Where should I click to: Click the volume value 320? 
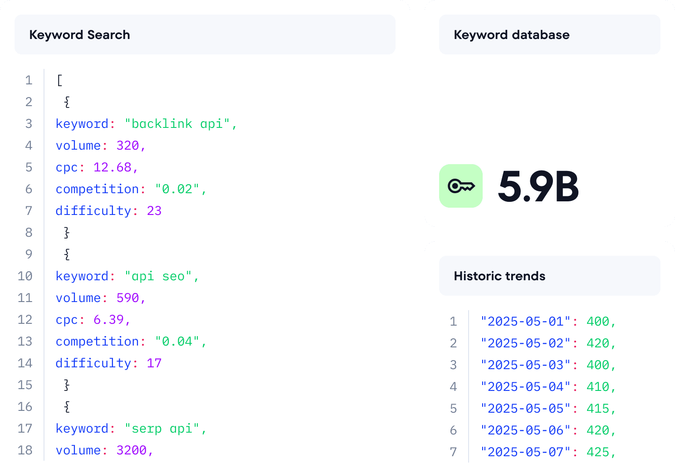[x=127, y=146]
